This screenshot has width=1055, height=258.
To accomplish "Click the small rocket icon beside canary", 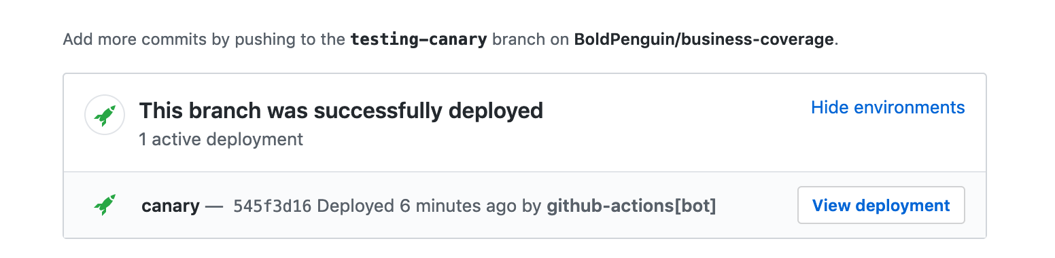I will coord(104,205).
